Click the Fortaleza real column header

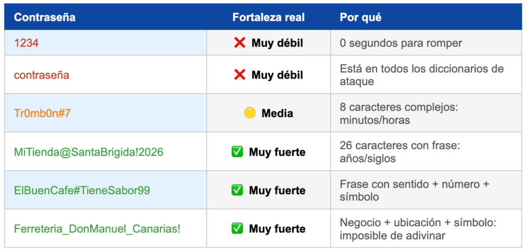(268, 17)
